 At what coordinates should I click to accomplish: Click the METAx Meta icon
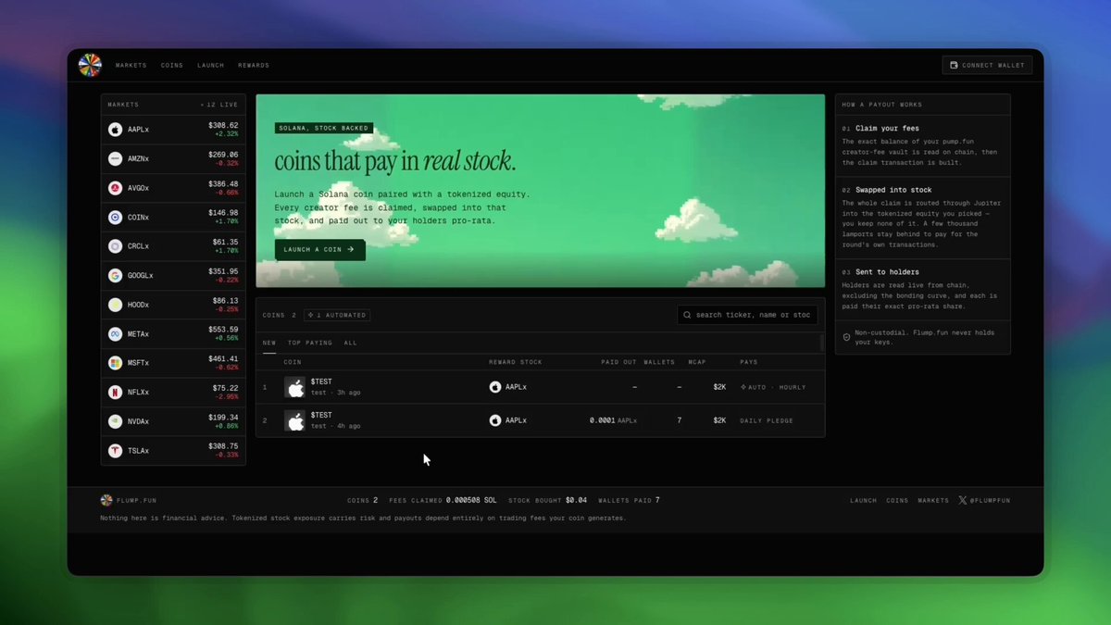(x=115, y=334)
